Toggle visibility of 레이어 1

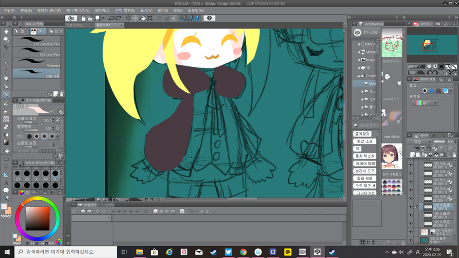pos(410,240)
